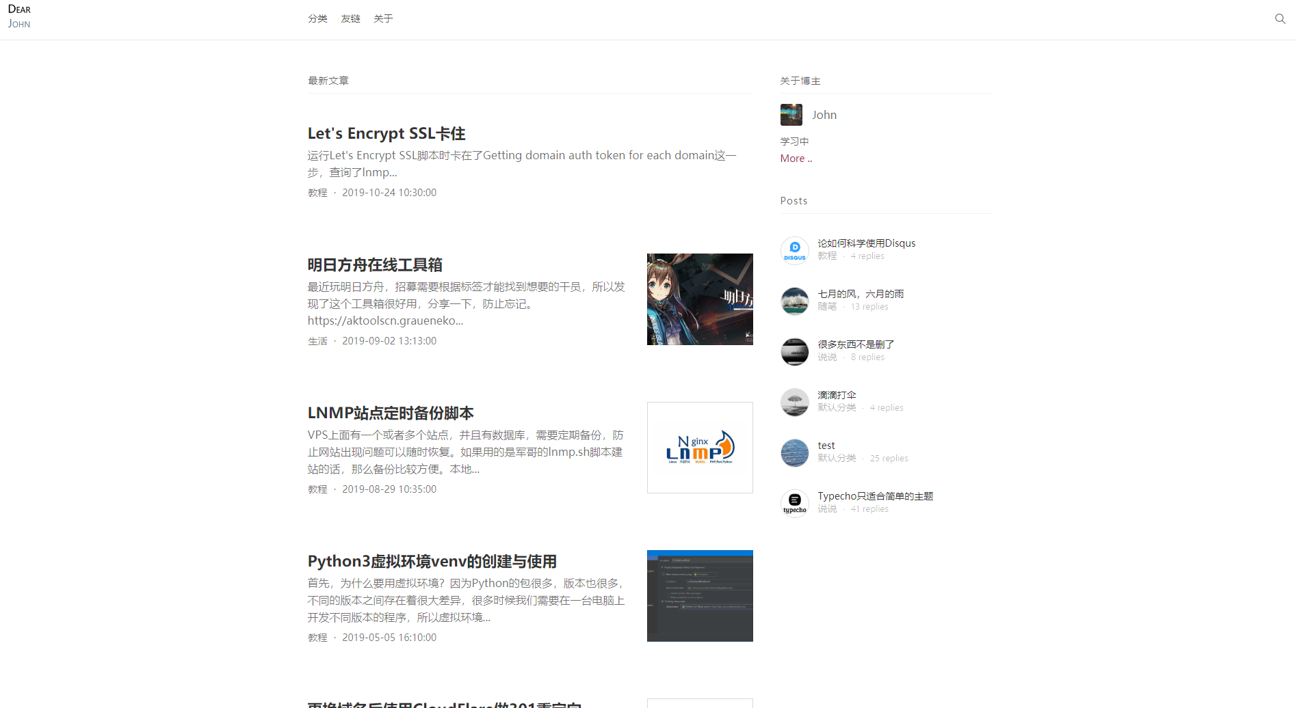
Task: Click the 学习中 bio text
Action: (x=795, y=141)
